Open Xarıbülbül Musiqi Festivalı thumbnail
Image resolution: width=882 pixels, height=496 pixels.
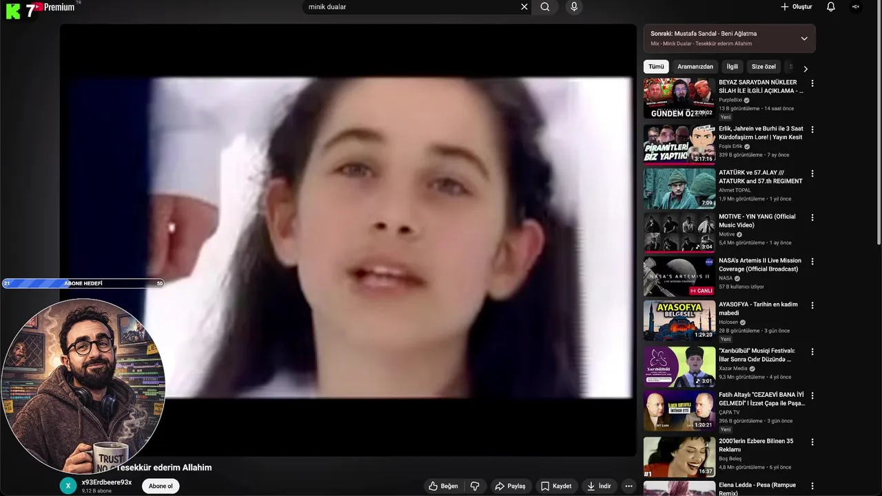click(679, 366)
